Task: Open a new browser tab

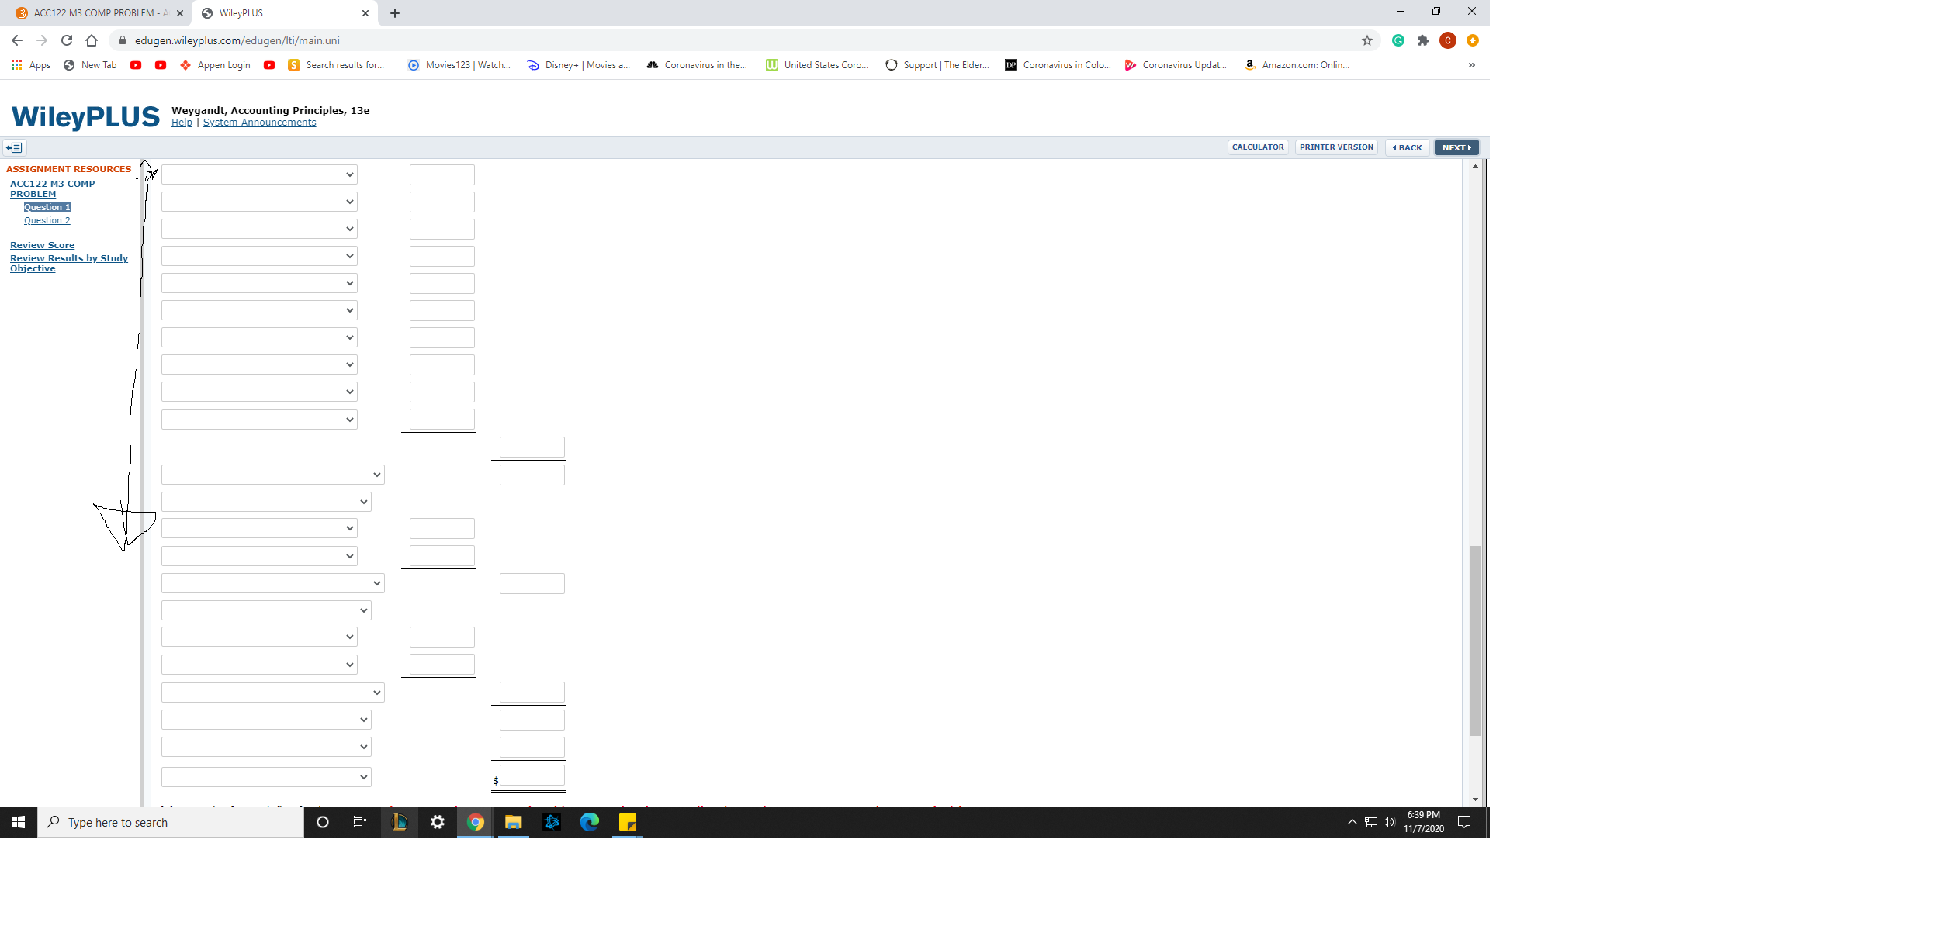Action: (x=395, y=13)
